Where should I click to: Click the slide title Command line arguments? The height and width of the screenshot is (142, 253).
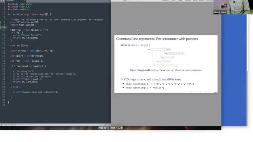(x=157, y=39)
